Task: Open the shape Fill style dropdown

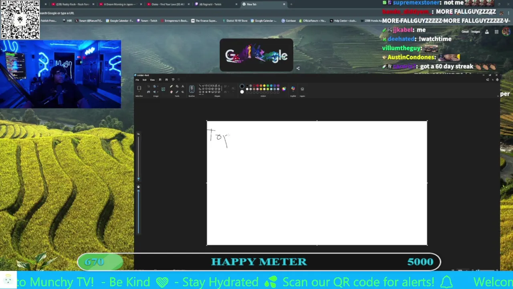Action: point(226,92)
